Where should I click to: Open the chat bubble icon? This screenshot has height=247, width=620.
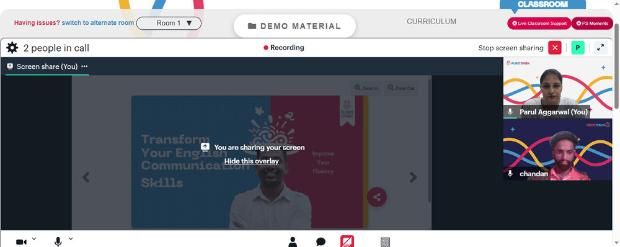(321, 242)
